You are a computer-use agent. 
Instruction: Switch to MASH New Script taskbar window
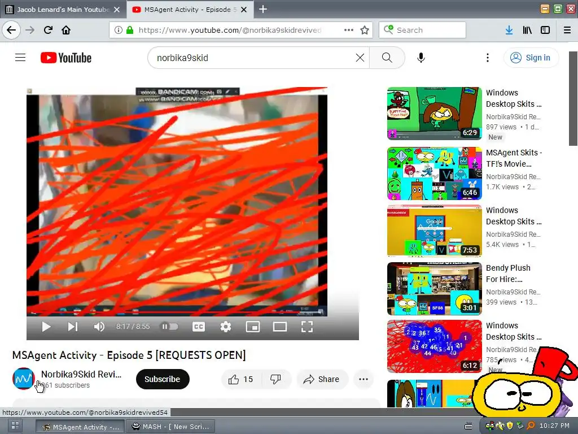(170, 427)
